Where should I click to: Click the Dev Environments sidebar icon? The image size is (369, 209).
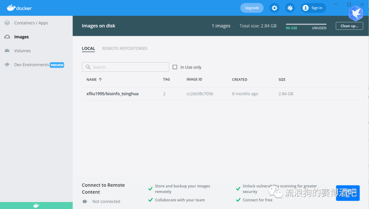pyautogui.click(x=7, y=65)
